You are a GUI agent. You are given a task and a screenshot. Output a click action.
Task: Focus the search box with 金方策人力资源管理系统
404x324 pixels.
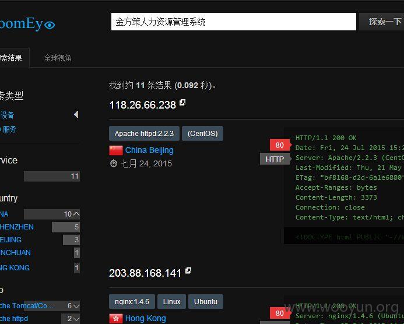(x=234, y=22)
